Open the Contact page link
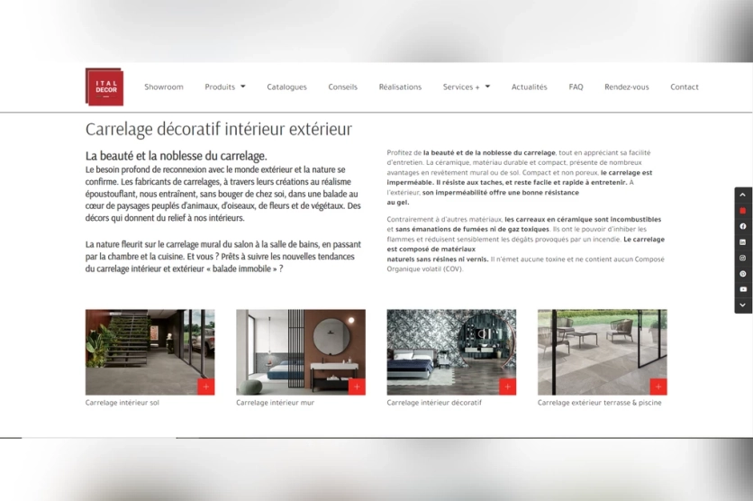The image size is (753, 501). coord(685,87)
